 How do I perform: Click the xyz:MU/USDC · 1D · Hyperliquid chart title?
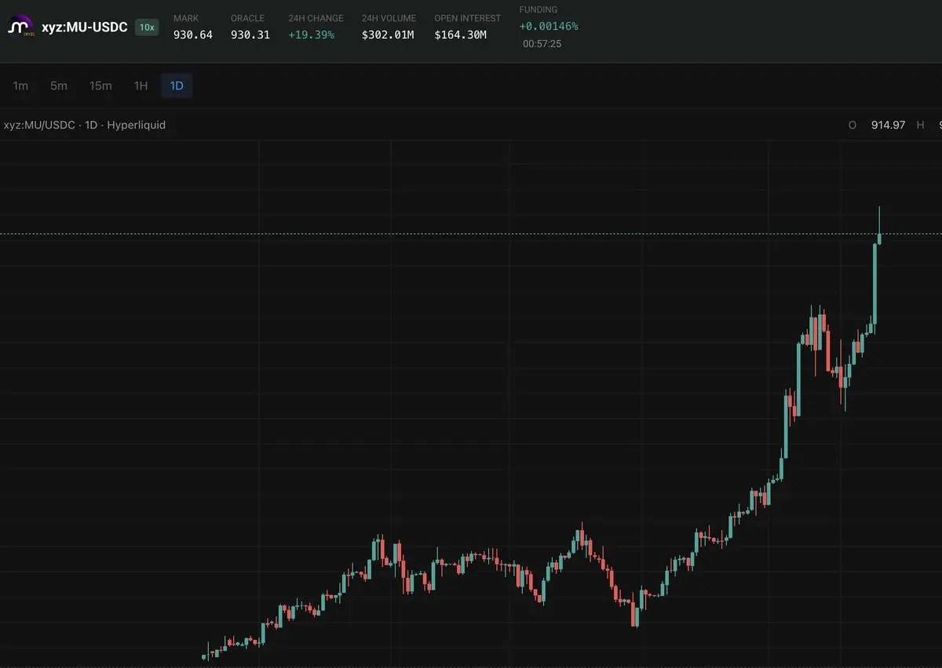tap(85, 125)
